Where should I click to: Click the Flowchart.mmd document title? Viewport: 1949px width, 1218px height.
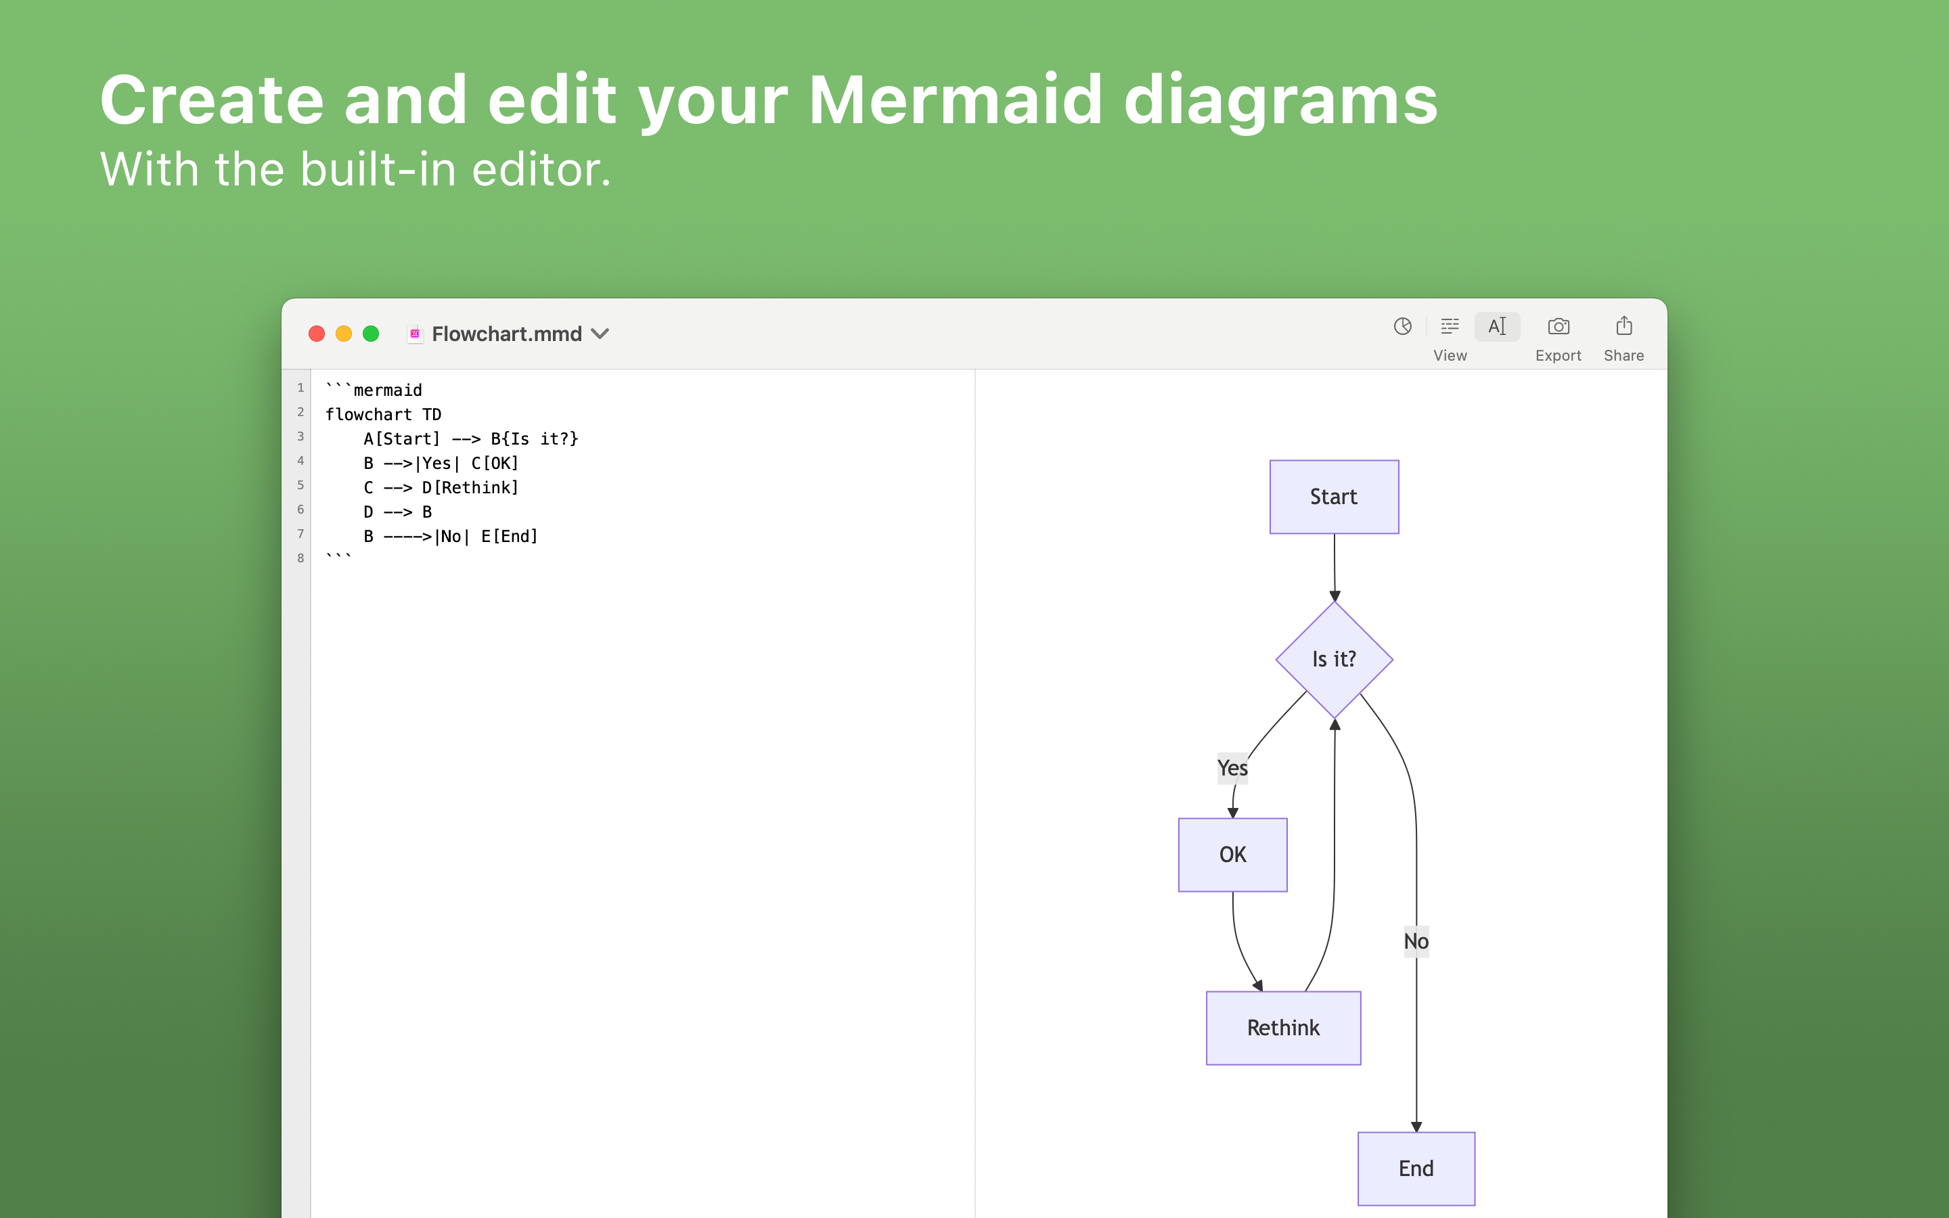pyautogui.click(x=507, y=334)
